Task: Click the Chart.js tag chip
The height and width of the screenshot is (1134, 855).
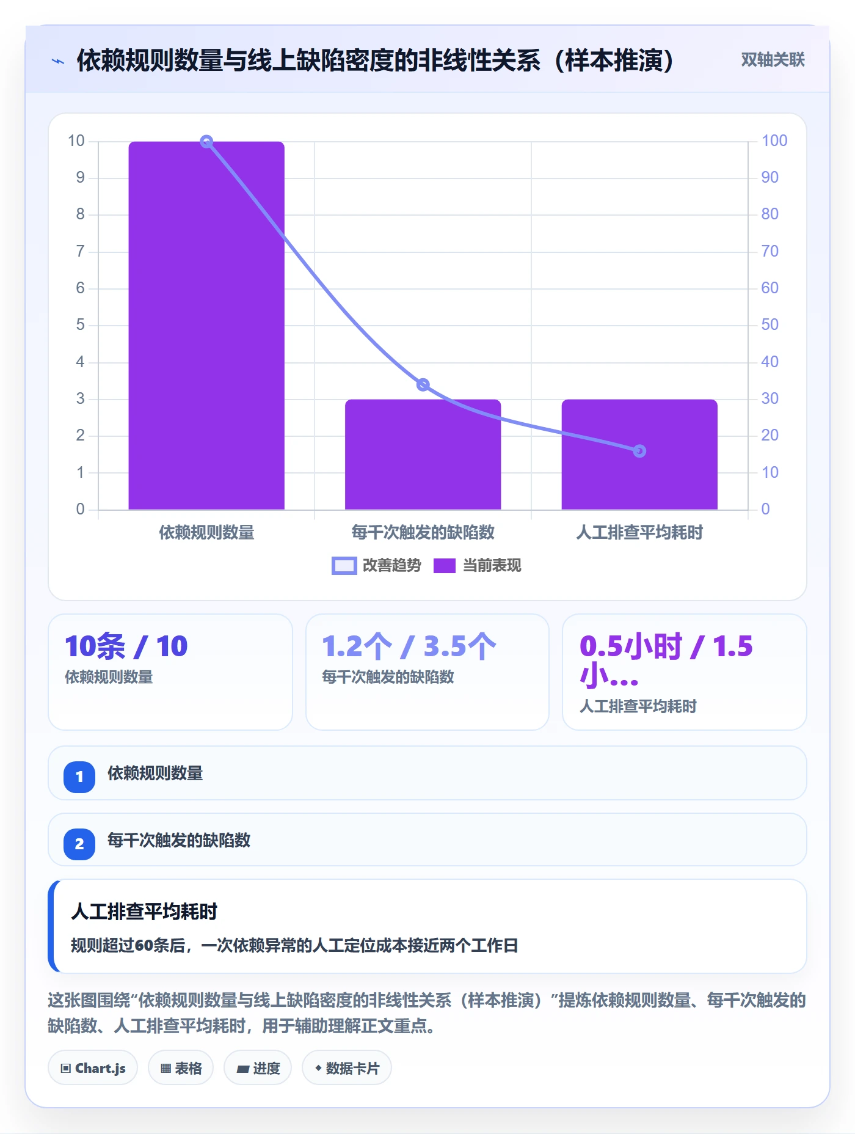Action: click(93, 1068)
